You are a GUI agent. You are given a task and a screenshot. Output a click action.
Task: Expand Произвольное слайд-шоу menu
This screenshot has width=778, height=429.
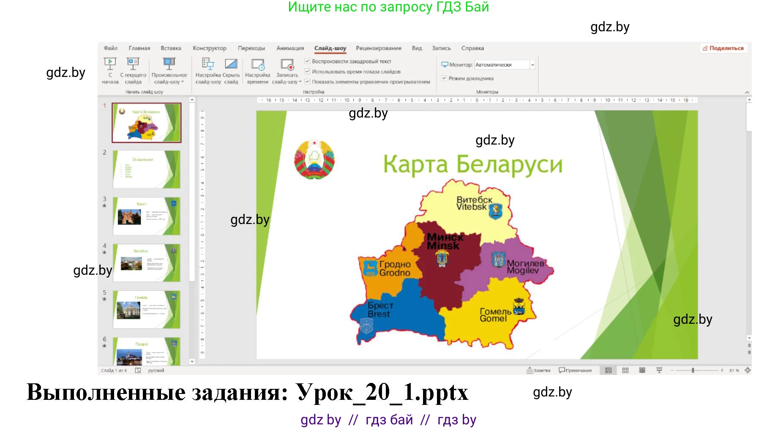[x=169, y=71]
